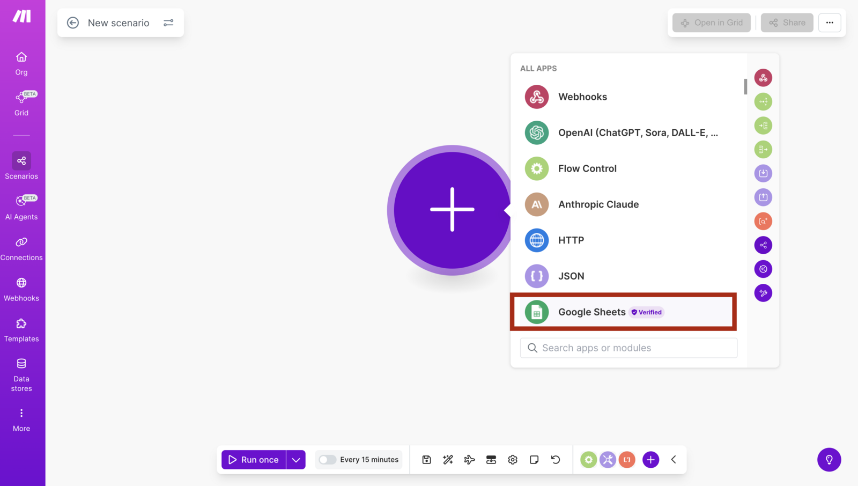Open the auto-align magic wand tool
858x486 pixels.
click(x=448, y=460)
